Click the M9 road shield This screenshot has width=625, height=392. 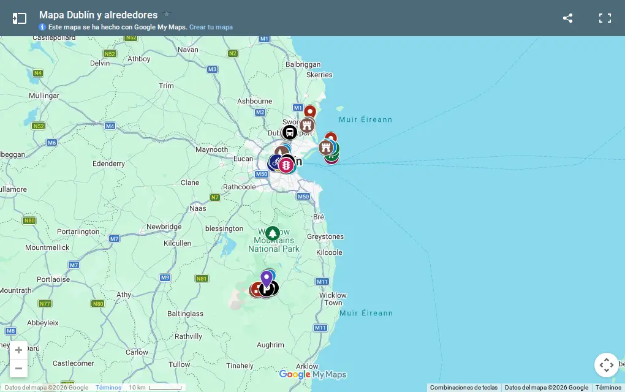point(165,277)
